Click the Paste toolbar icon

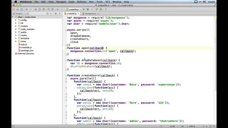[43, 9]
